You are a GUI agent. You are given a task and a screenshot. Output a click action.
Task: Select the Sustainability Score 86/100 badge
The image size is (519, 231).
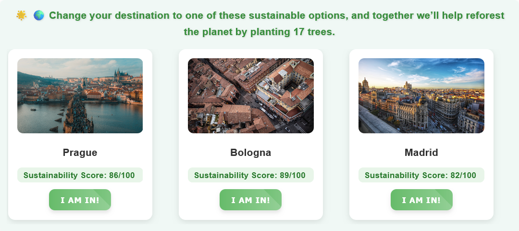(80, 175)
